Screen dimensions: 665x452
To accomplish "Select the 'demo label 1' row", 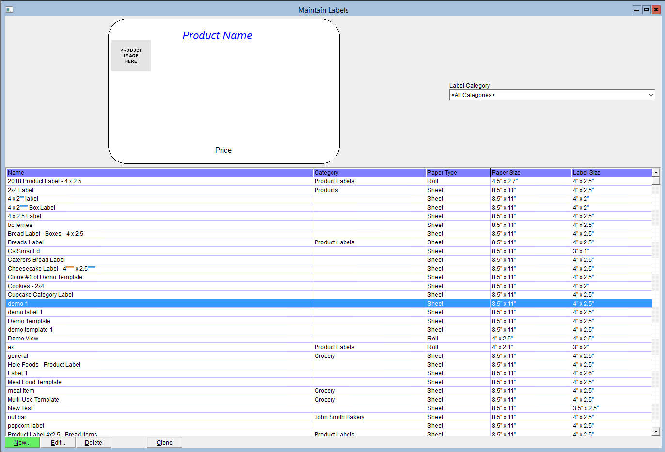I will (329, 312).
